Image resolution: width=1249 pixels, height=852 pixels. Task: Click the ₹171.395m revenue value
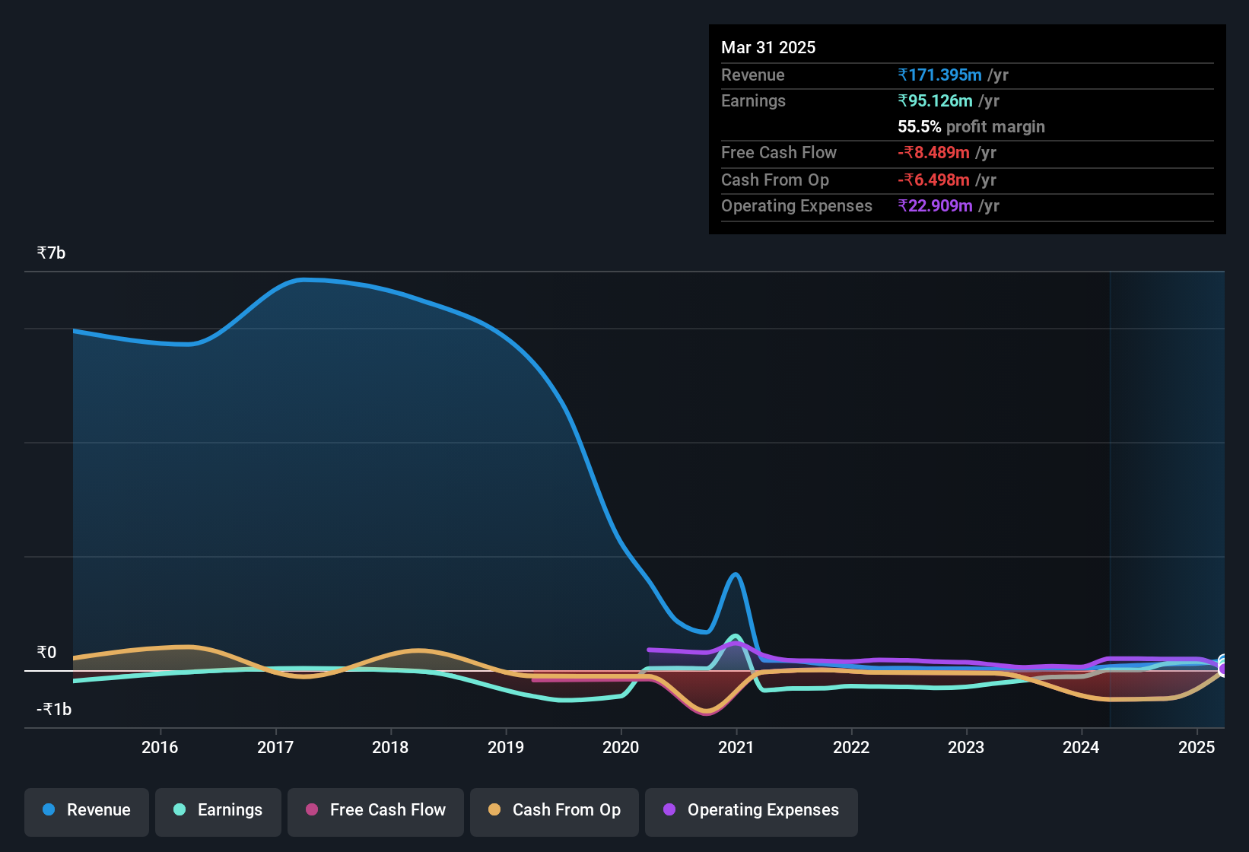[939, 75]
